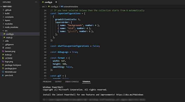
Task: Click the solanaMetadata breadcrumb symbol
Action: click(x=71, y=7)
